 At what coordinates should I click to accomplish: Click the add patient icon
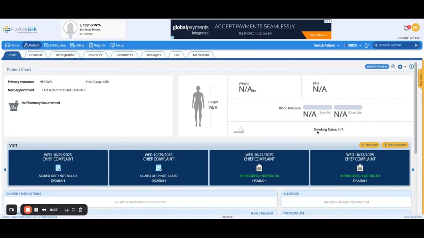click(366, 45)
